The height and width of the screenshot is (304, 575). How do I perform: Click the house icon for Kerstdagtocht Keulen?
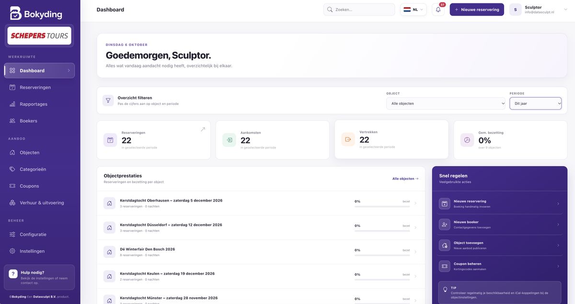[109, 276]
